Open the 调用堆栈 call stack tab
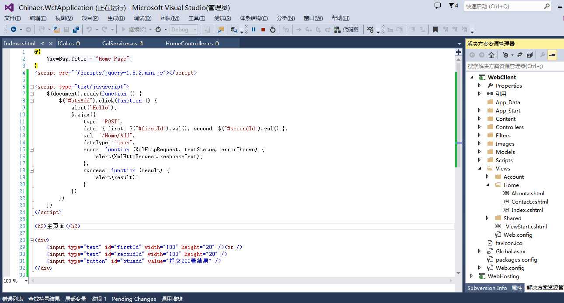564x303 pixels. tap(172, 299)
